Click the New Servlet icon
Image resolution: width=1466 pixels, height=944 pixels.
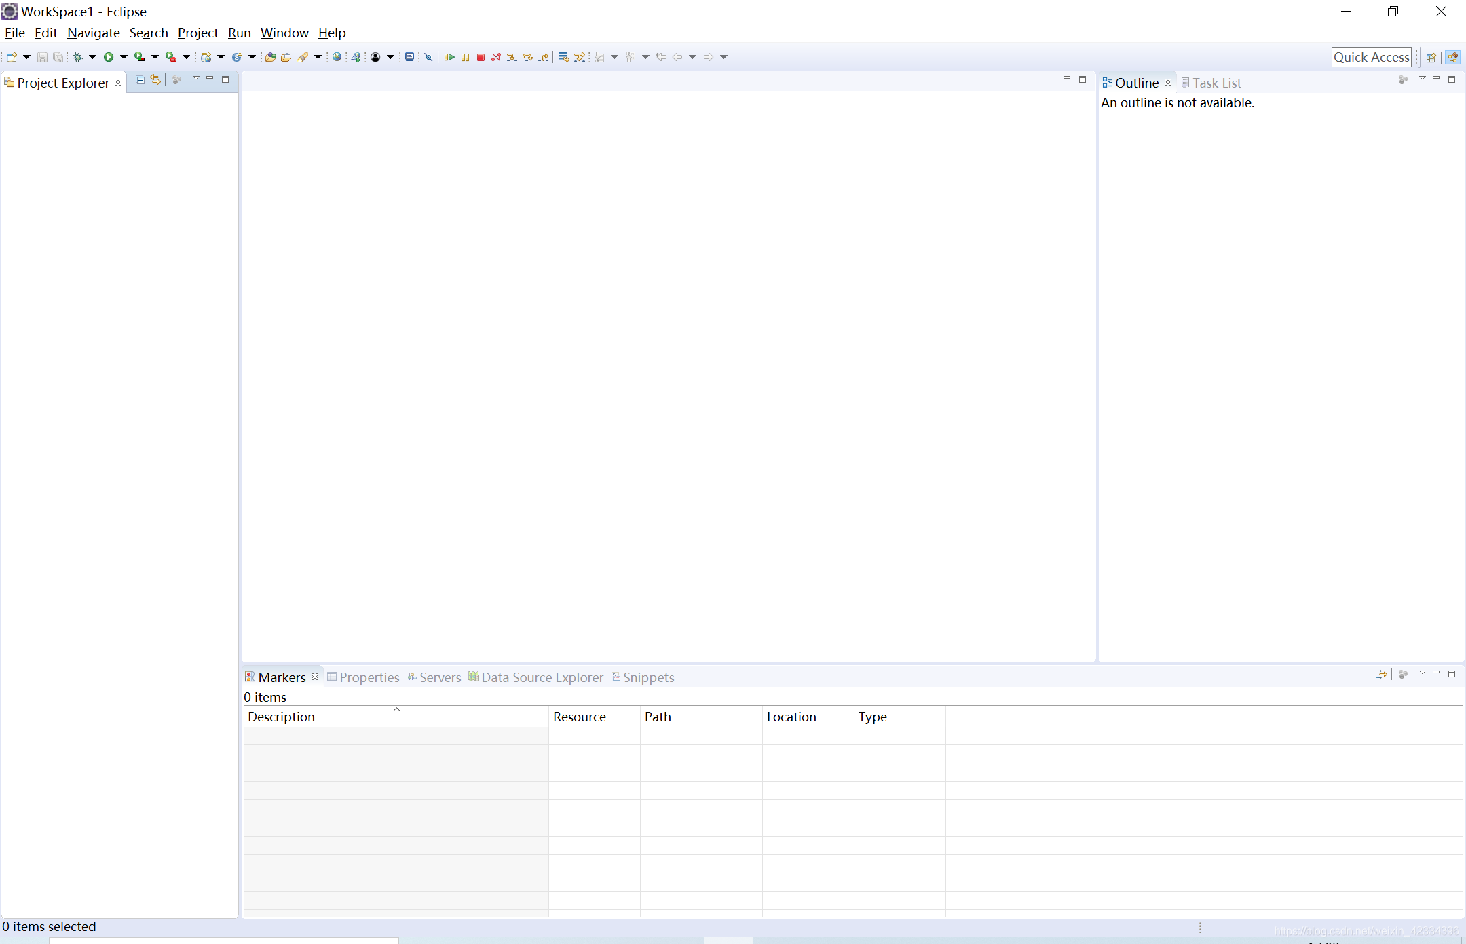point(237,57)
